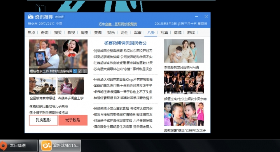Open the 何洁赫子铭在海外甜蜜度假 article
The height and width of the screenshot is (152, 280).
pyautogui.click(x=123, y=121)
